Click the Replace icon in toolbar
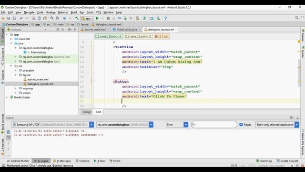The height and width of the screenshot is (172, 305). pos(57,18)
